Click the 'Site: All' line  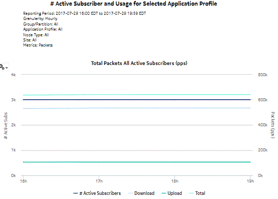click(x=30, y=40)
